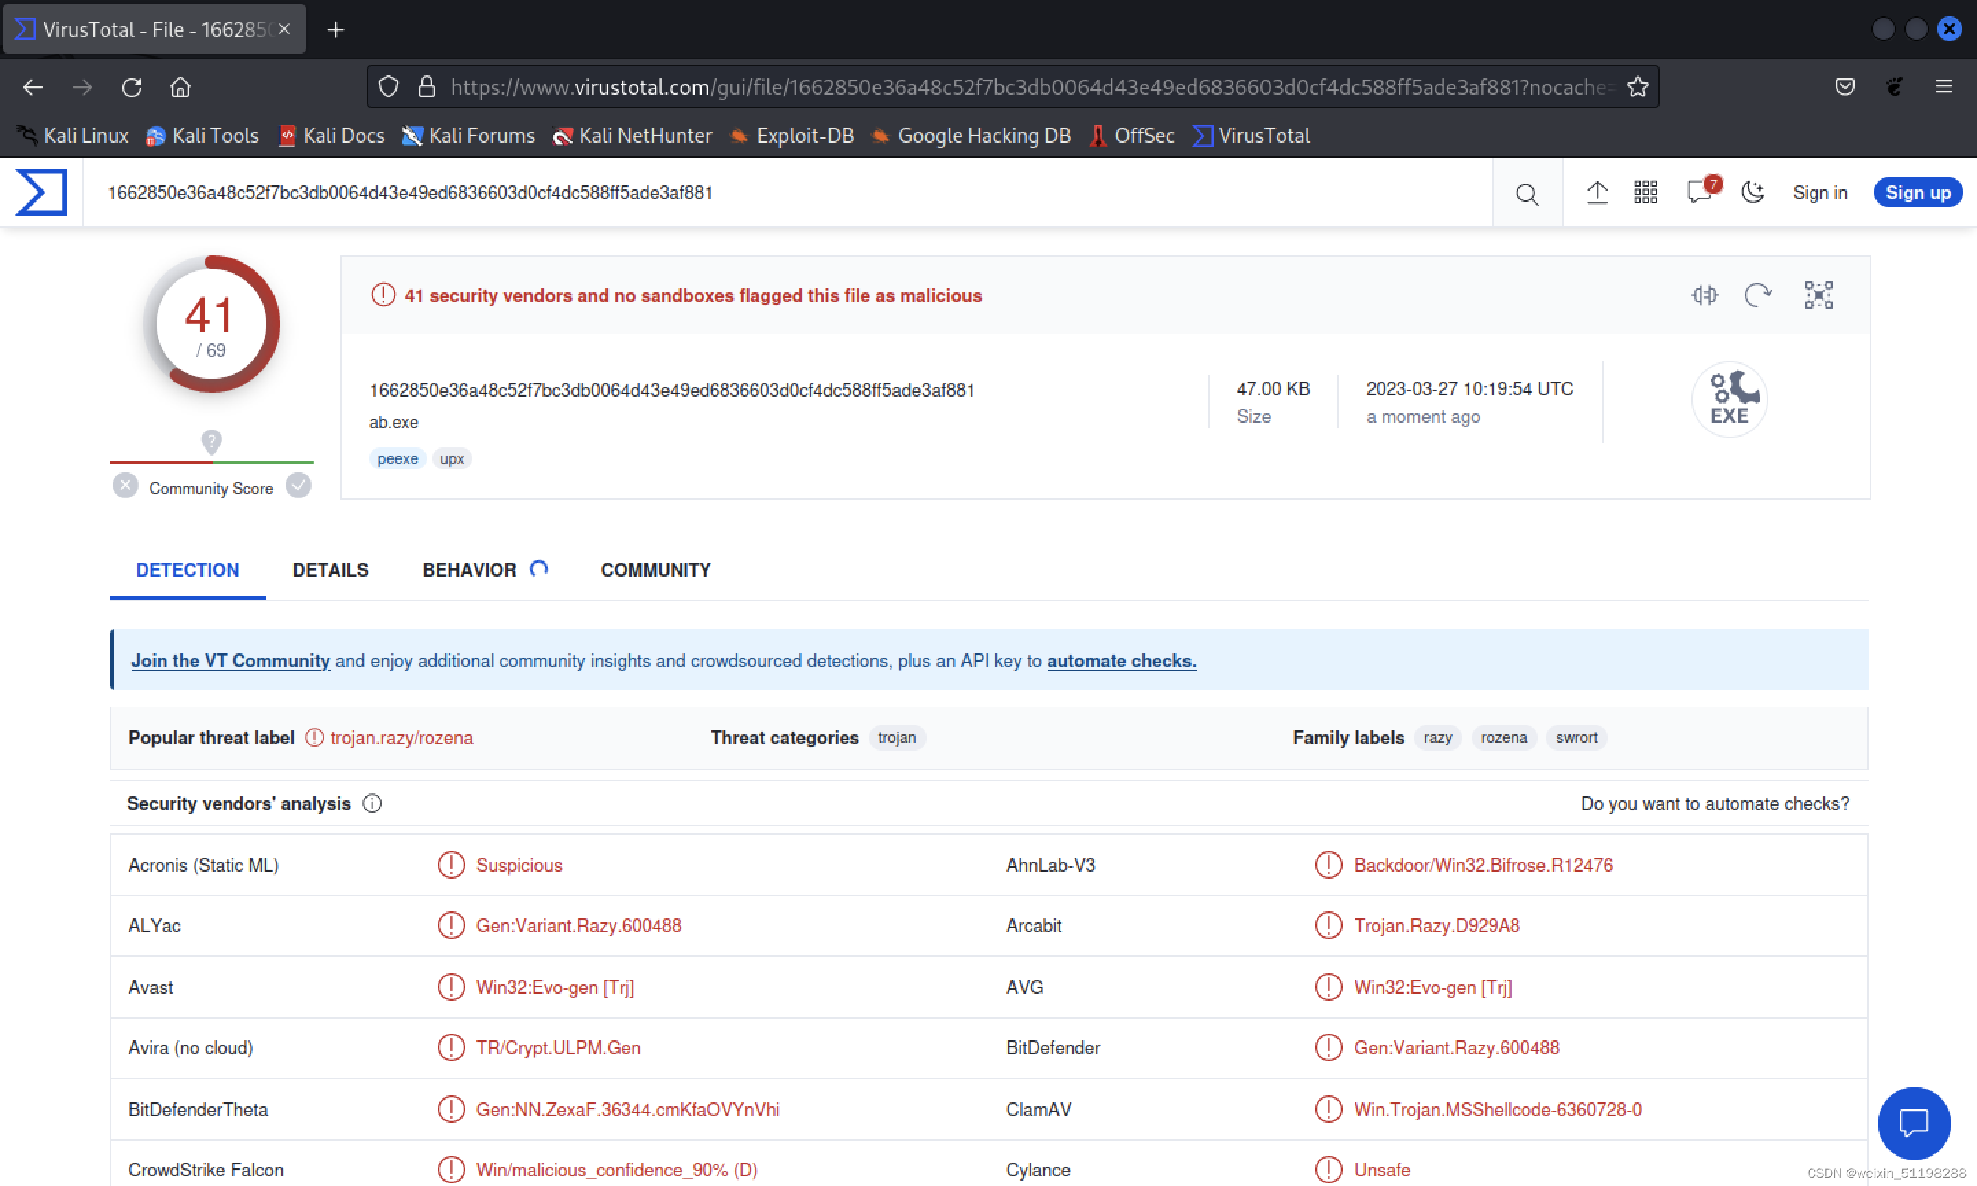Click the Sign up button
Screen dimensions: 1977x1186
tap(1917, 193)
